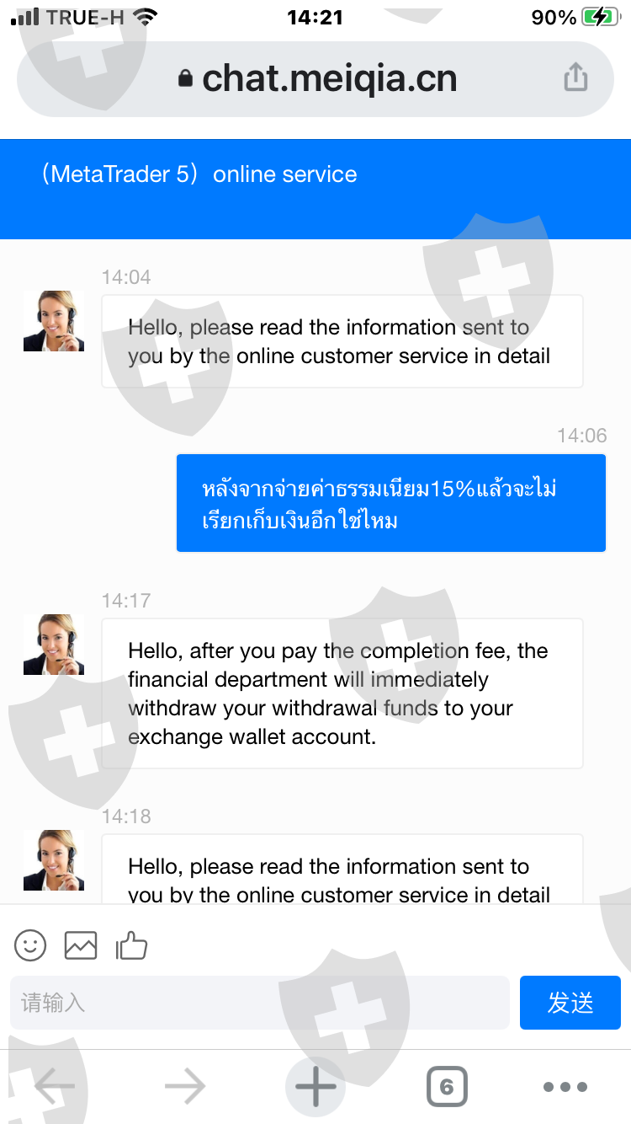
Task: Focus the 请输入 message input field
Action: pos(259,1003)
